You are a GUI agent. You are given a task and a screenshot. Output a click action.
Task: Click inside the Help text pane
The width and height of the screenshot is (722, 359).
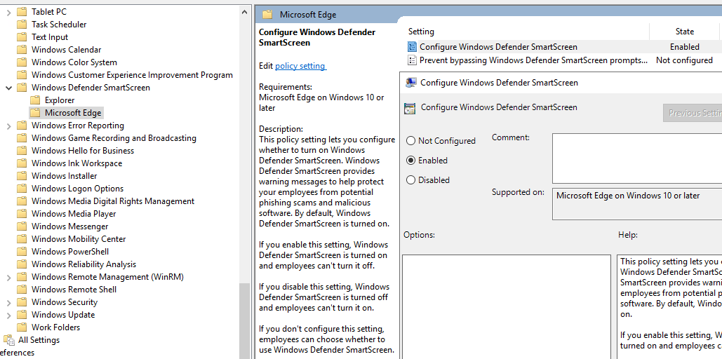coord(669,306)
